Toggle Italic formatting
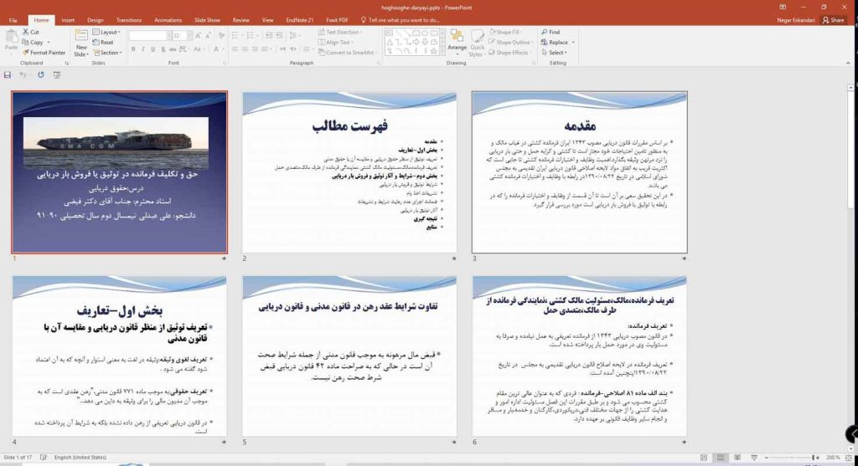Screen dimensions: 858x466 142,49
